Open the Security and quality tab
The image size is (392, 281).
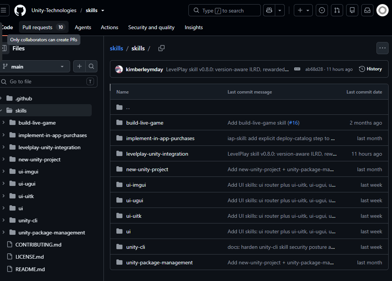[151, 27]
